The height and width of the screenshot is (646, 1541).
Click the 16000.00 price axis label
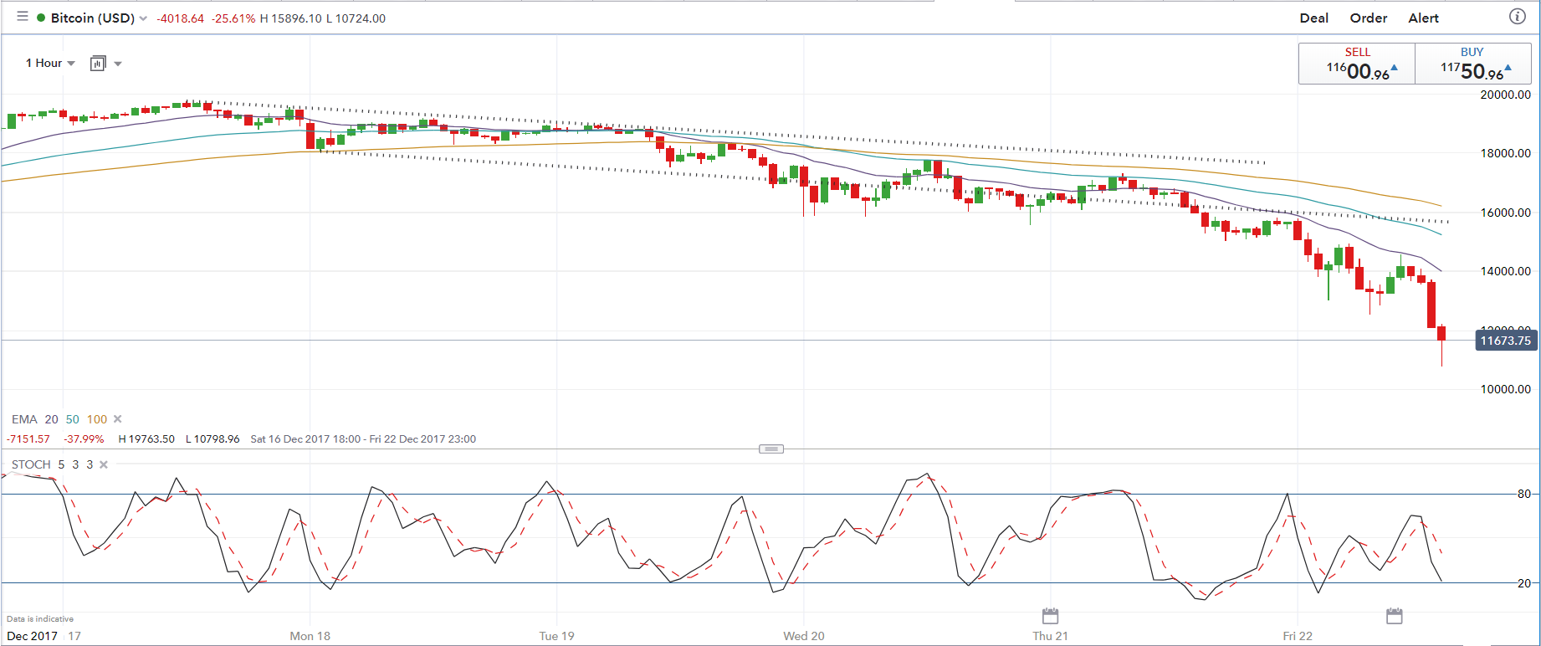tap(1506, 213)
